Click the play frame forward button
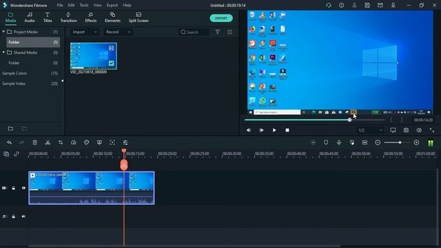441x248 pixels. click(x=261, y=130)
